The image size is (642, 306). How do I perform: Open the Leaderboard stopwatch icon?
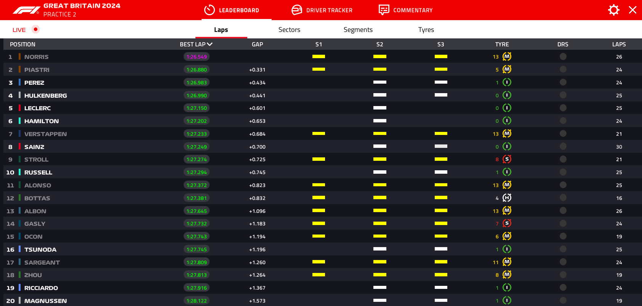210,10
